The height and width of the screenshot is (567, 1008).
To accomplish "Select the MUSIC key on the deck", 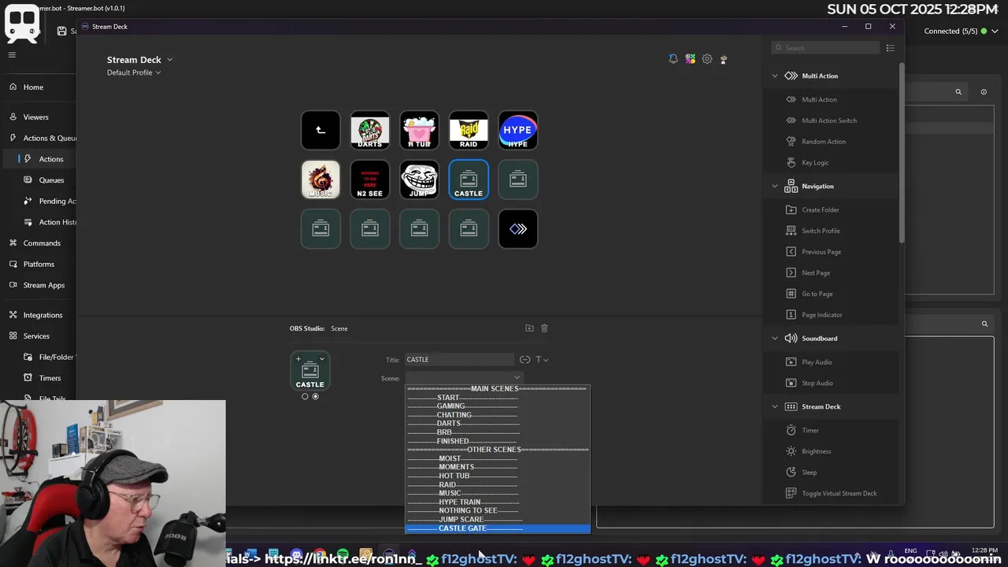I will click(x=321, y=180).
